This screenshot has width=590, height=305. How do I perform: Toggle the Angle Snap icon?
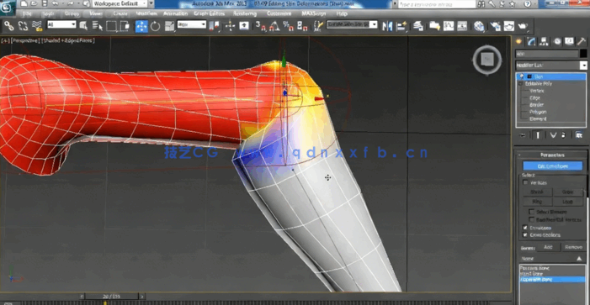[x=274, y=25]
